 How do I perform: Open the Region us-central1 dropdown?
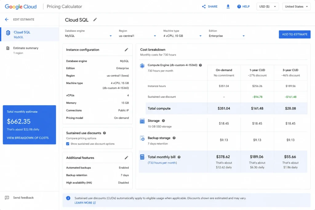point(138,36)
